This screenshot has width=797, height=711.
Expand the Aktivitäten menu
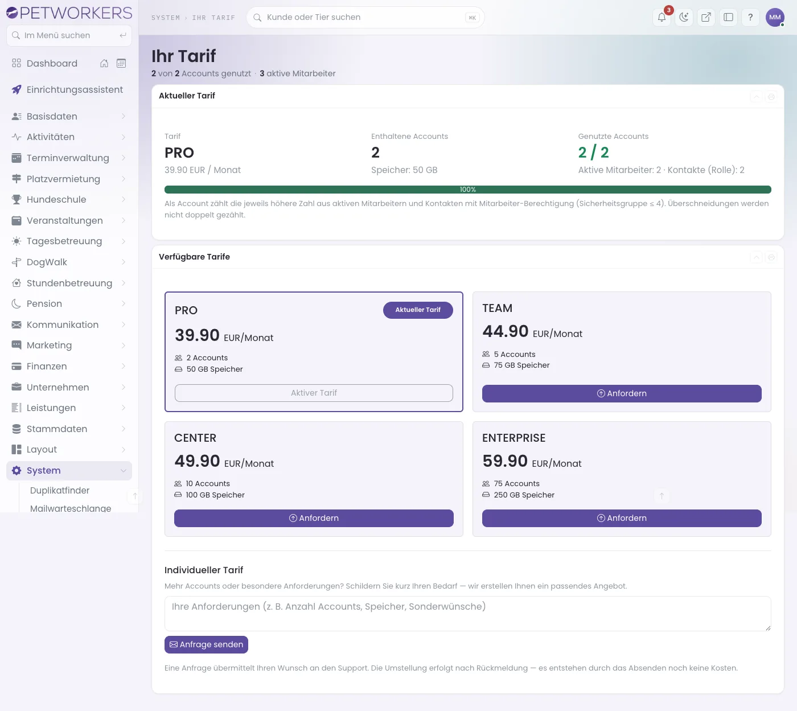69,137
